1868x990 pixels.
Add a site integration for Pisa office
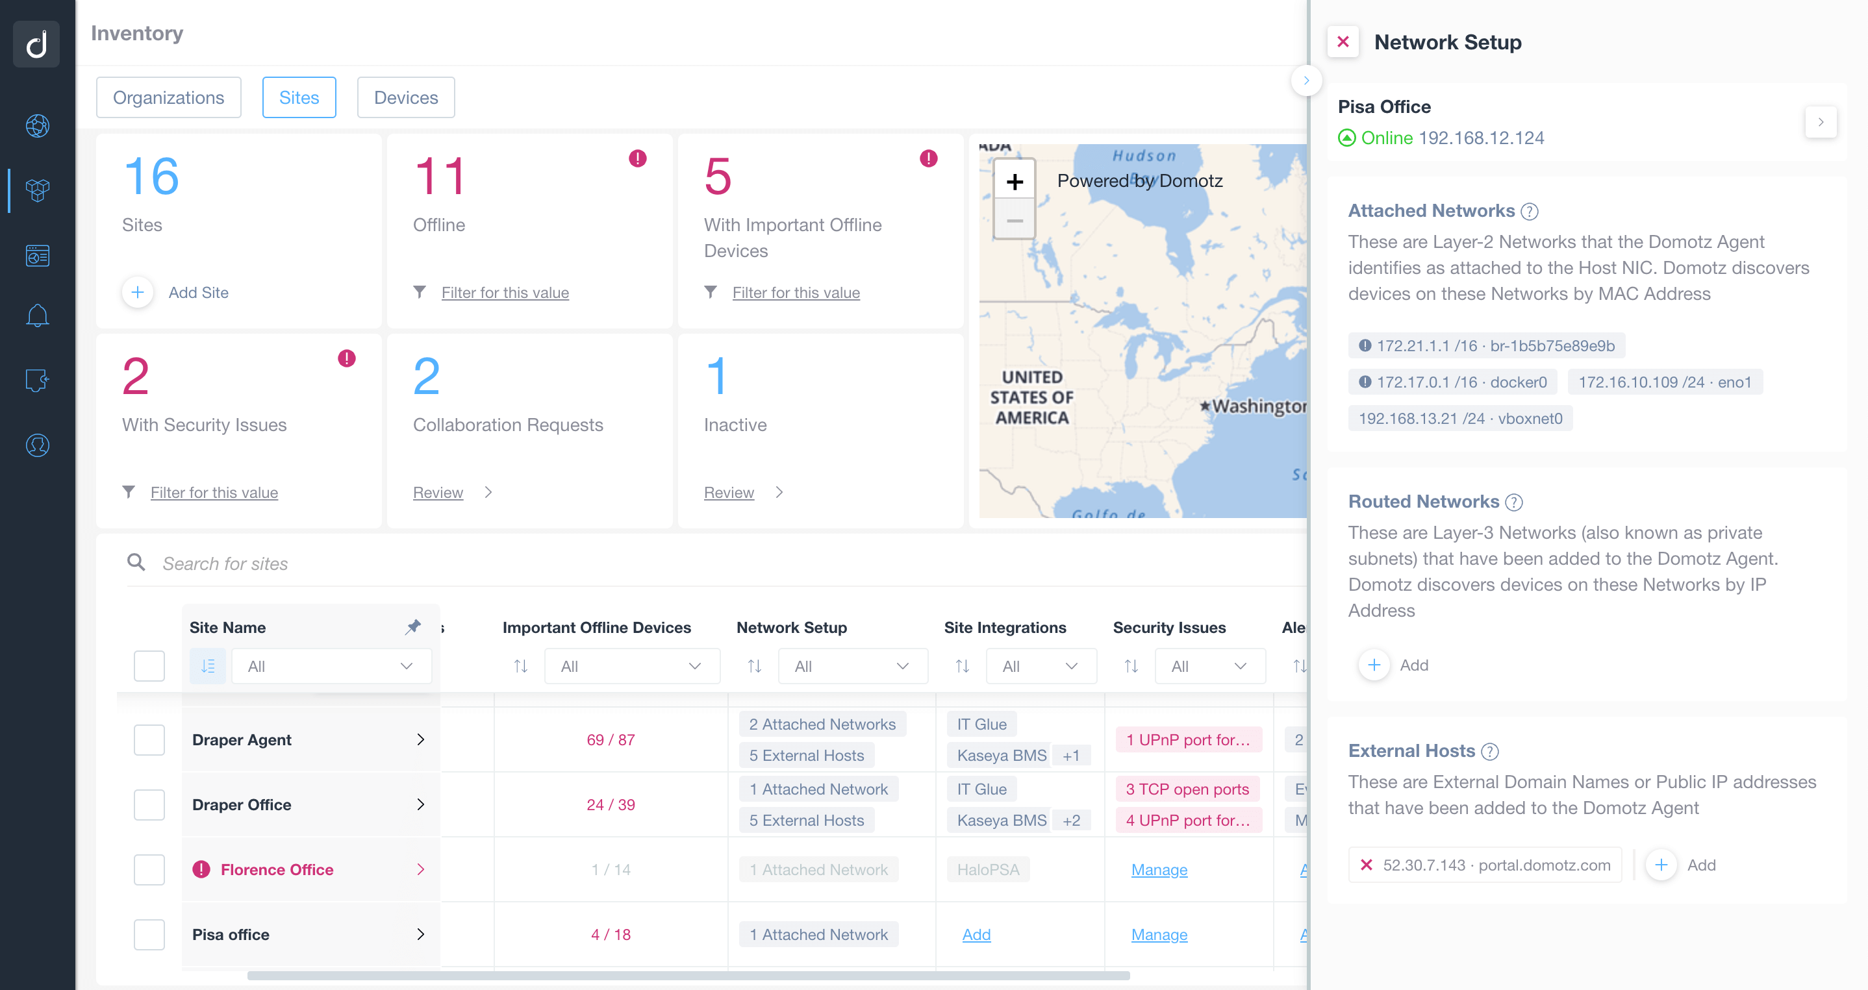(976, 935)
